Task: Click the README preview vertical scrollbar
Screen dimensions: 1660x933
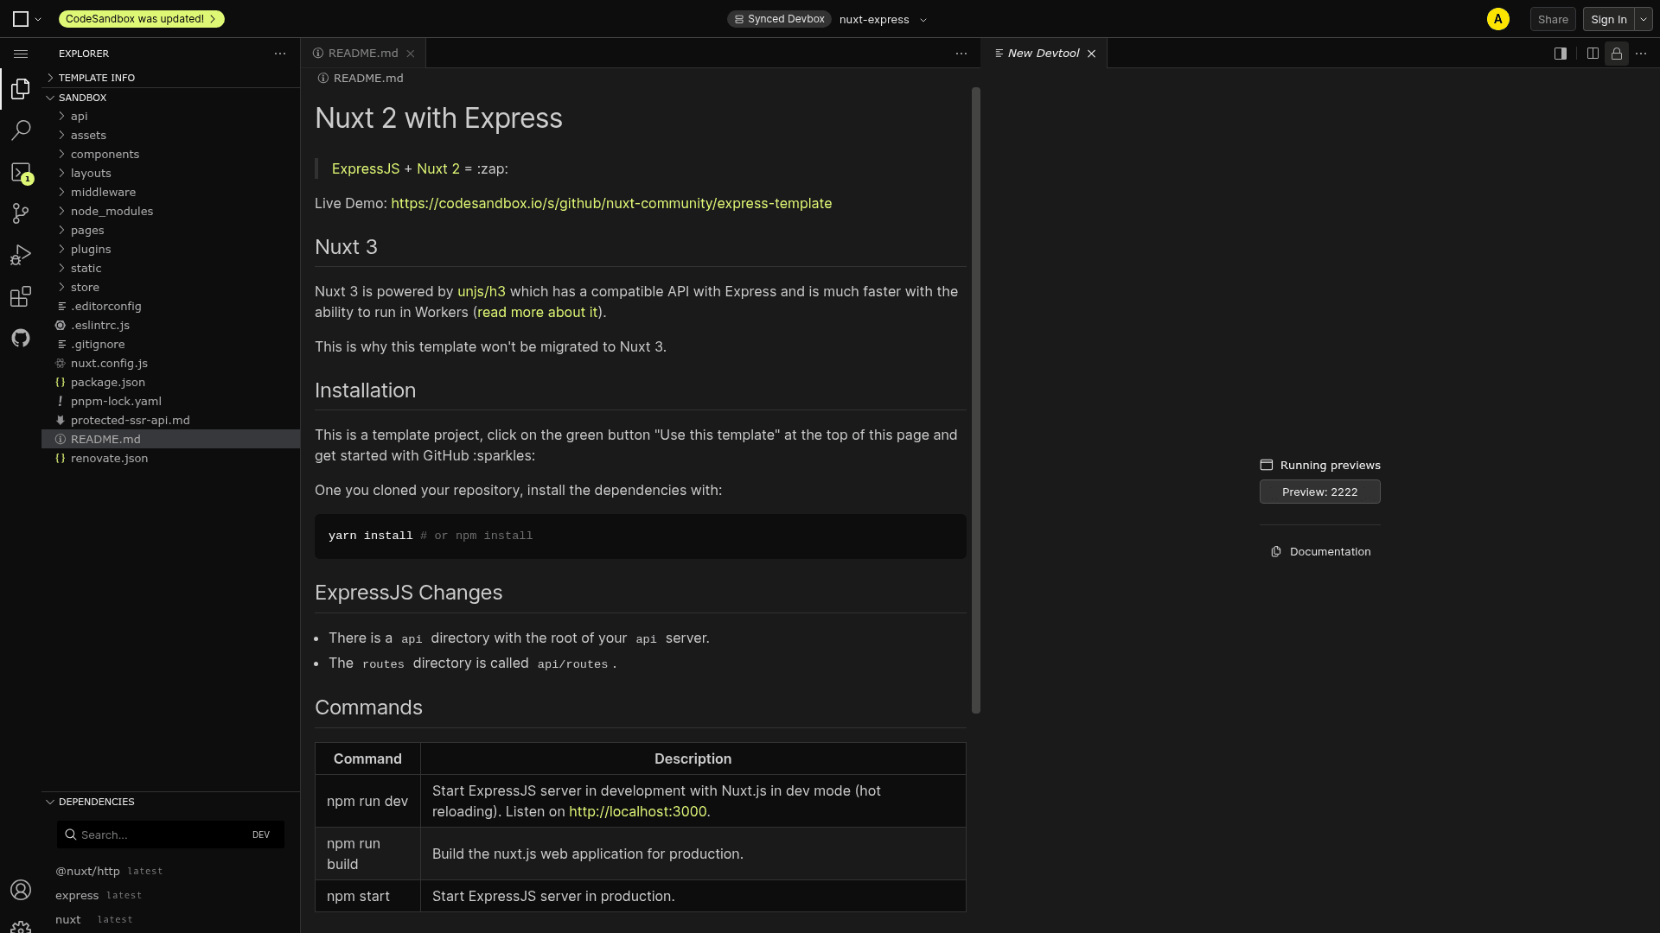Action: click(976, 400)
